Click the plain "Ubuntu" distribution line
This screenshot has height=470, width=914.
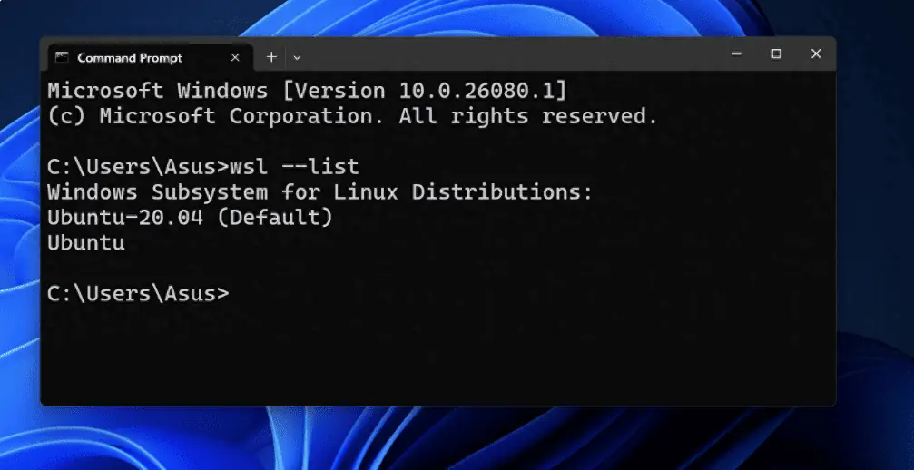click(85, 243)
